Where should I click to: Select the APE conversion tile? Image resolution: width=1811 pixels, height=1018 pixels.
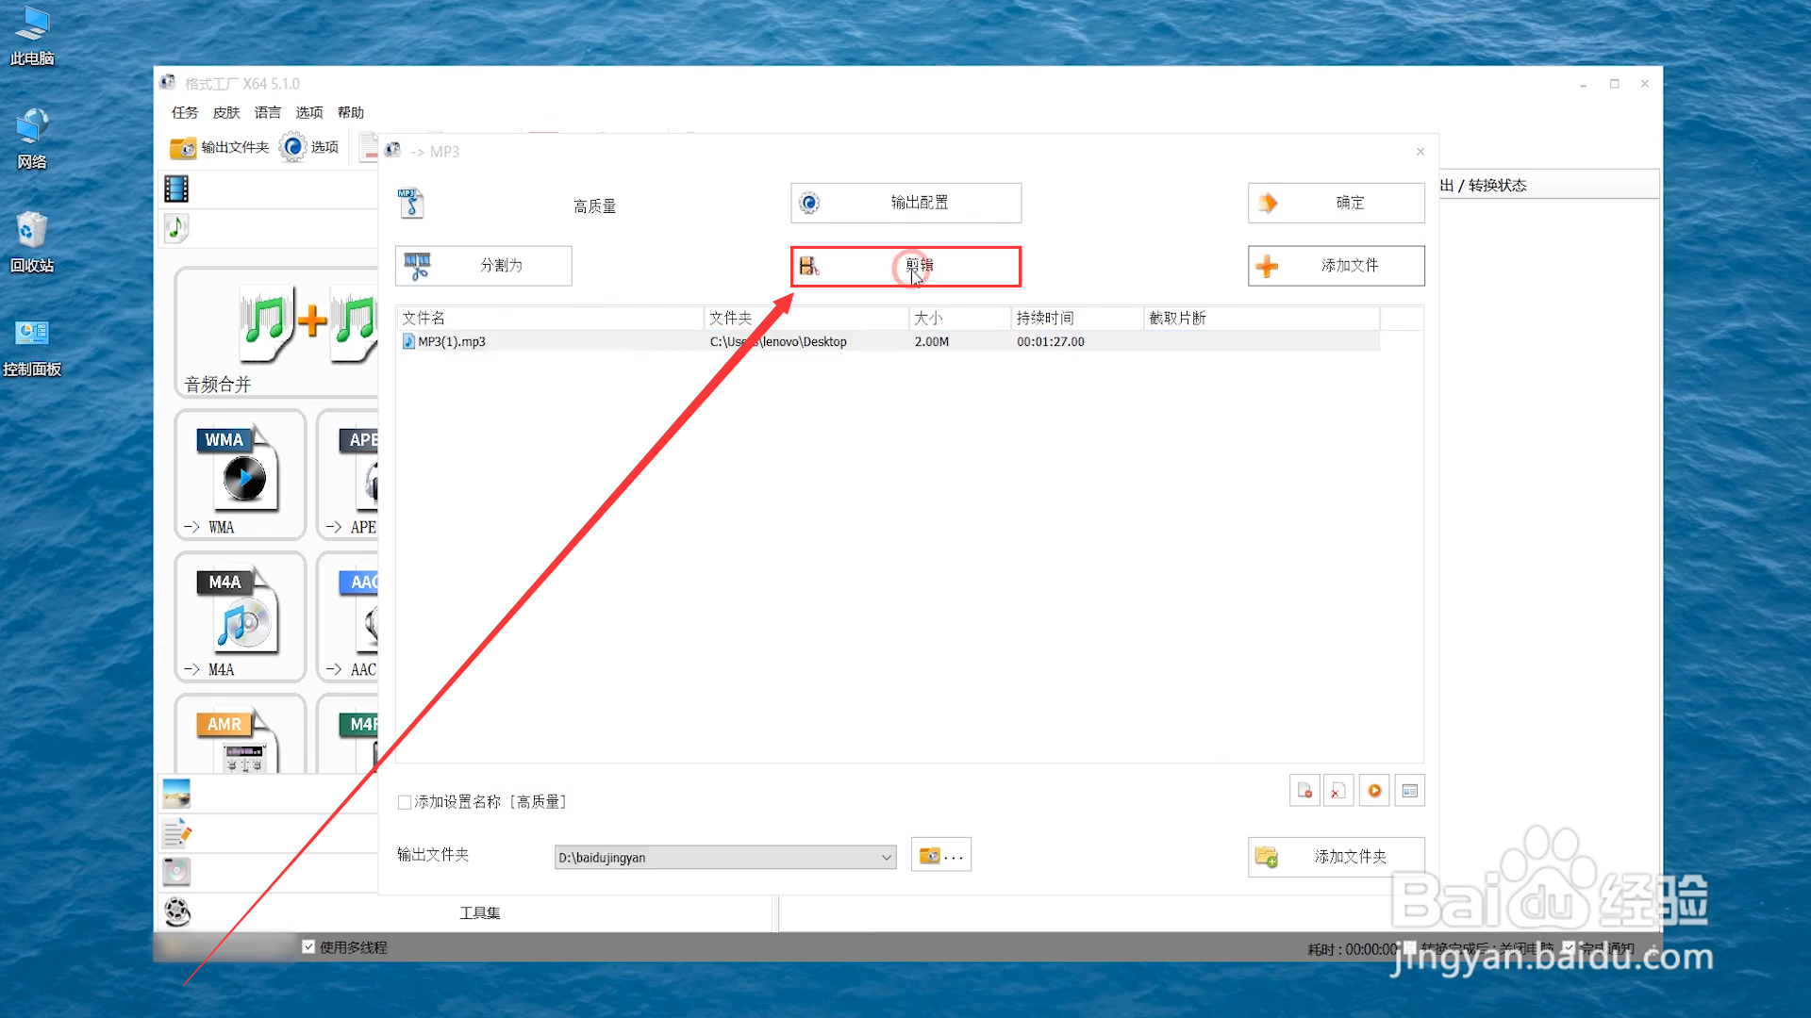348,475
